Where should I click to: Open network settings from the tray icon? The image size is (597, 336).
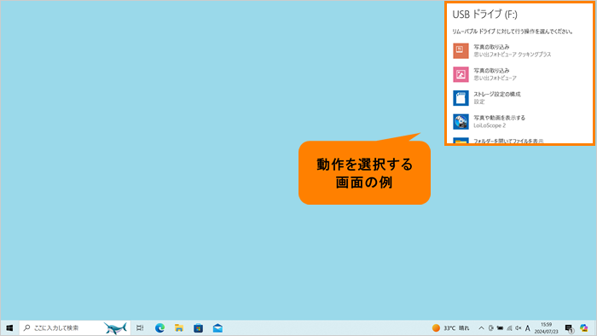509,327
